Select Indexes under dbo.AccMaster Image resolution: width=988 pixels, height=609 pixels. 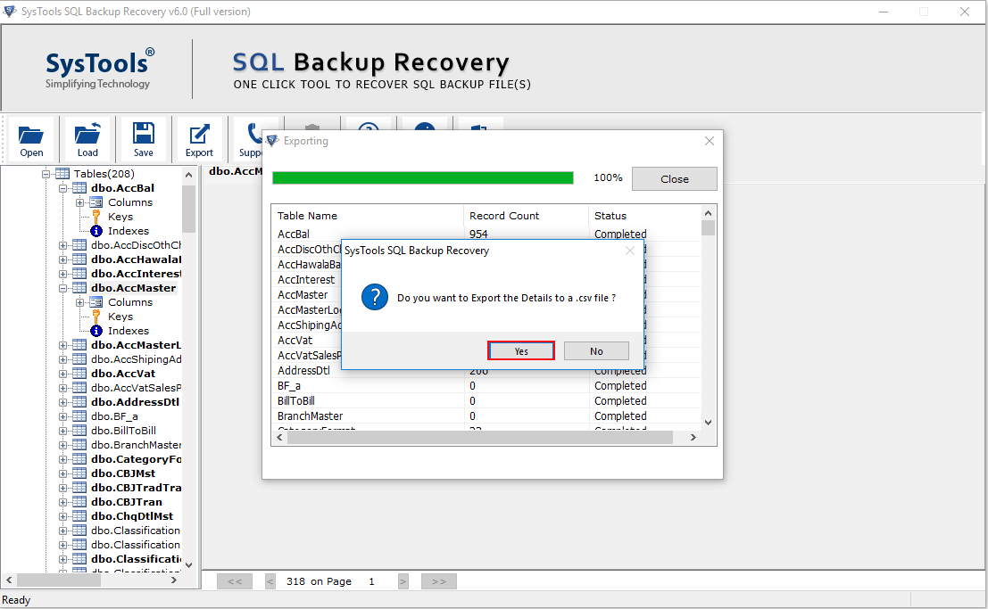(128, 331)
